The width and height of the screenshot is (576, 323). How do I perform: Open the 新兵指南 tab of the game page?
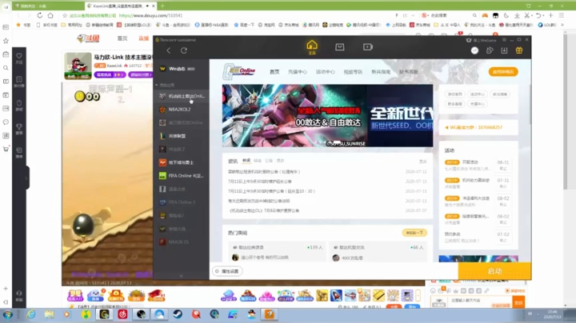click(381, 72)
